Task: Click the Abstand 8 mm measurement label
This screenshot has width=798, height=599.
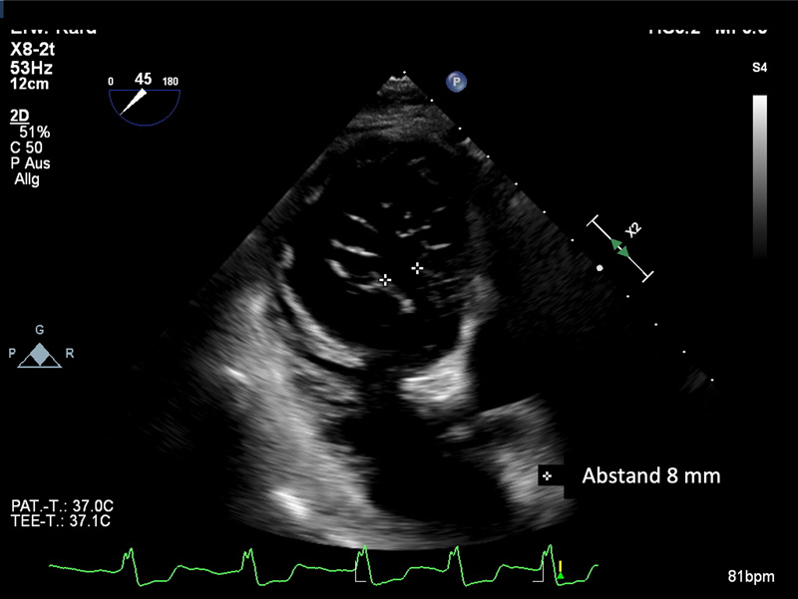Action: click(x=650, y=476)
